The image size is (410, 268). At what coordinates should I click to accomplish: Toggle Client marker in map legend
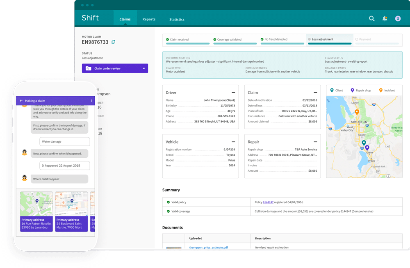click(x=336, y=91)
